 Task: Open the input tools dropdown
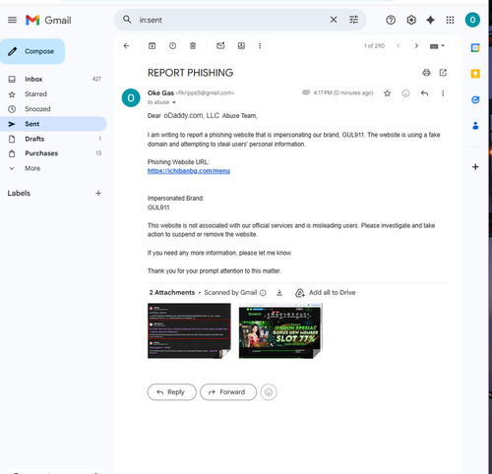point(437,46)
